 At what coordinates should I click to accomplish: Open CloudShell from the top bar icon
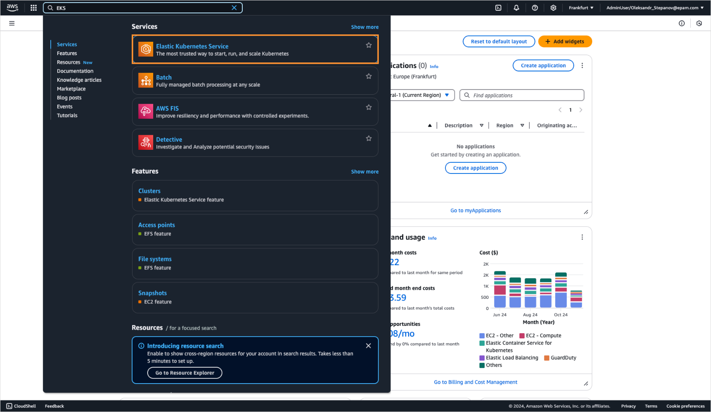(x=498, y=8)
